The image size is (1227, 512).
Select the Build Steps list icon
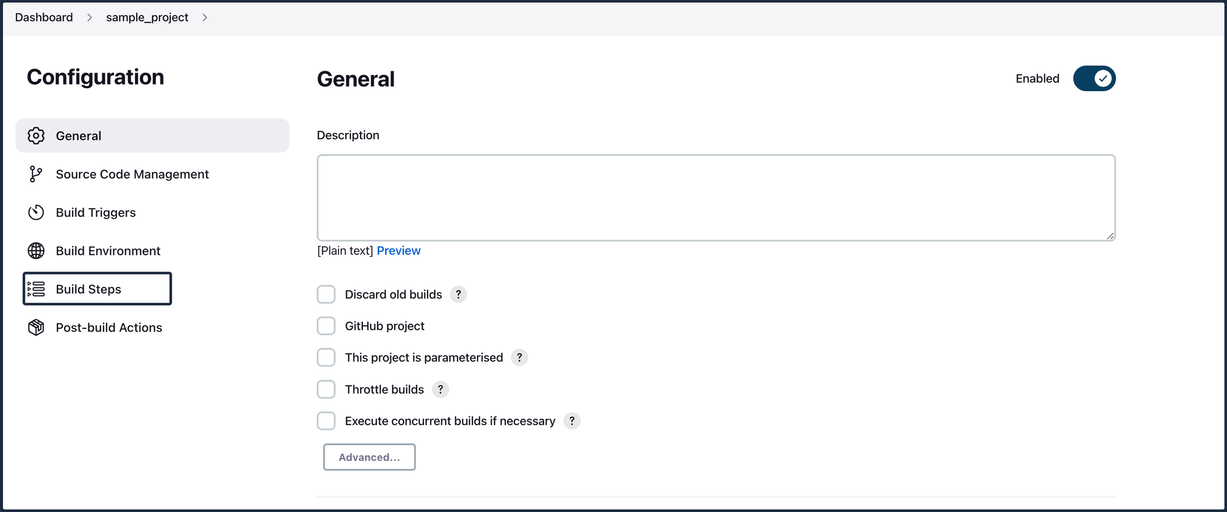[35, 289]
